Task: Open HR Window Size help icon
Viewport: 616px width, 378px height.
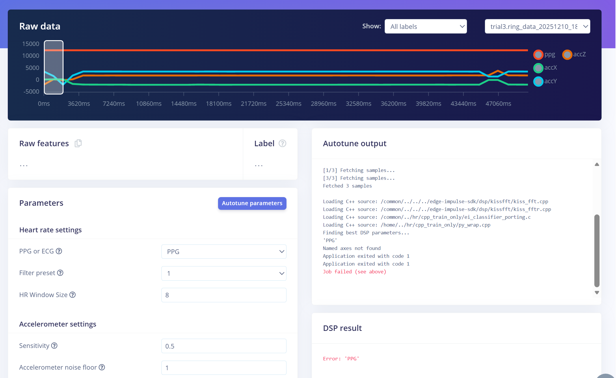Action: pyautogui.click(x=73, y=295)
